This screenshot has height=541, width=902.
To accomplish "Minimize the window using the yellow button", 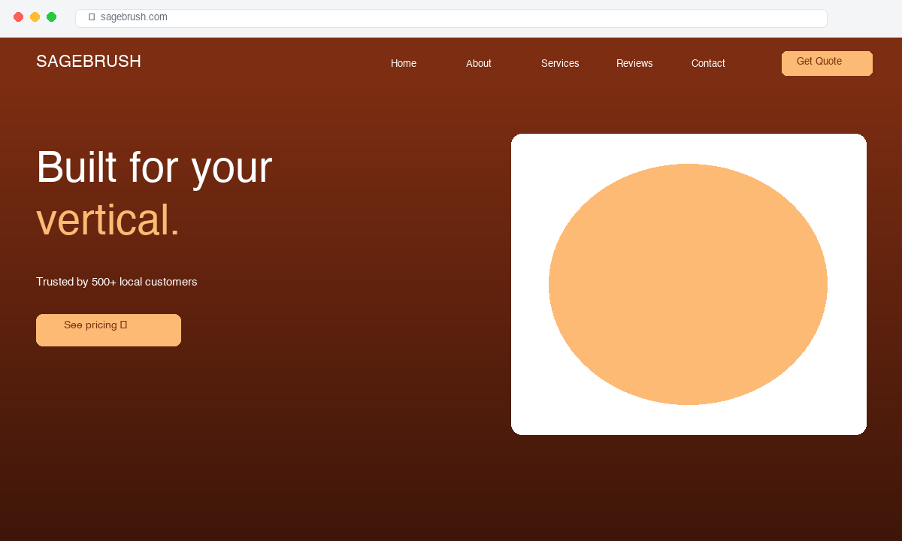I will [x=35, y=17].
